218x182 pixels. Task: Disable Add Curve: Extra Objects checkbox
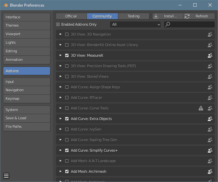pyautogui.click(x=67, y=119)
